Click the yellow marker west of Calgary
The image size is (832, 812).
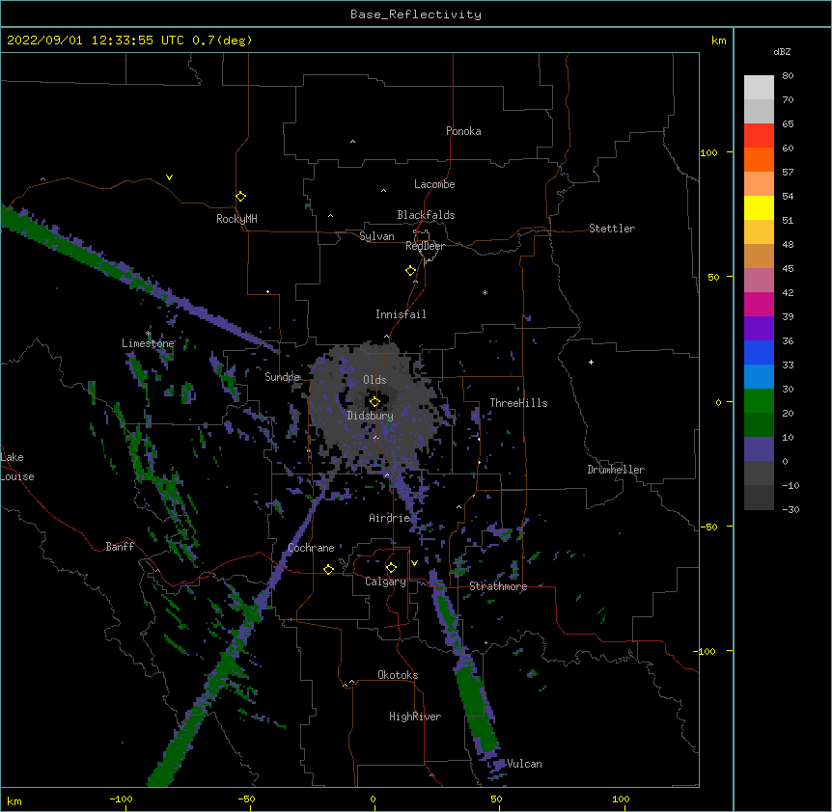coord(328,569)
